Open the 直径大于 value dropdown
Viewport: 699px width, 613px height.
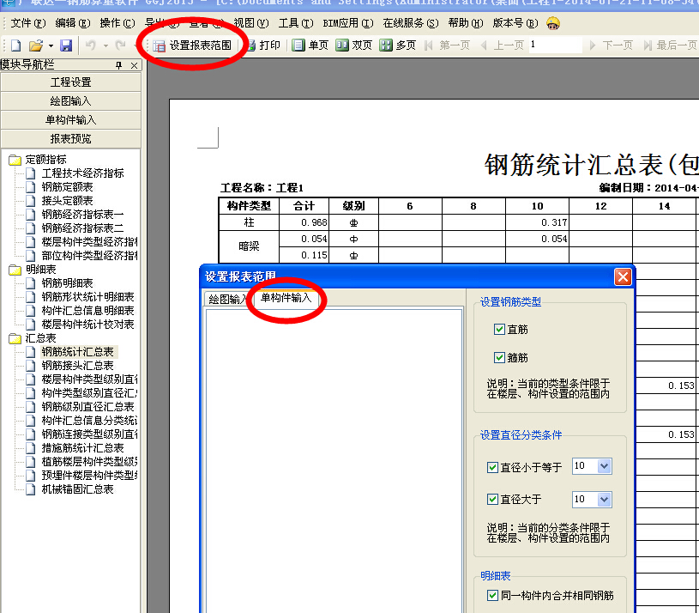coord(604,499)
